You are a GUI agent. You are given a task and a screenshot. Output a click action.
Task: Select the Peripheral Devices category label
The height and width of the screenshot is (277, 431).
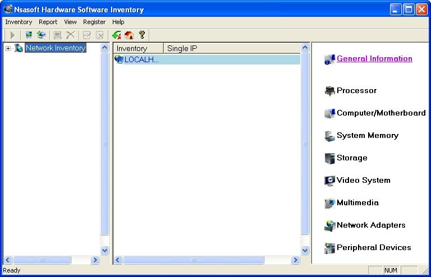tap(374, 248)
